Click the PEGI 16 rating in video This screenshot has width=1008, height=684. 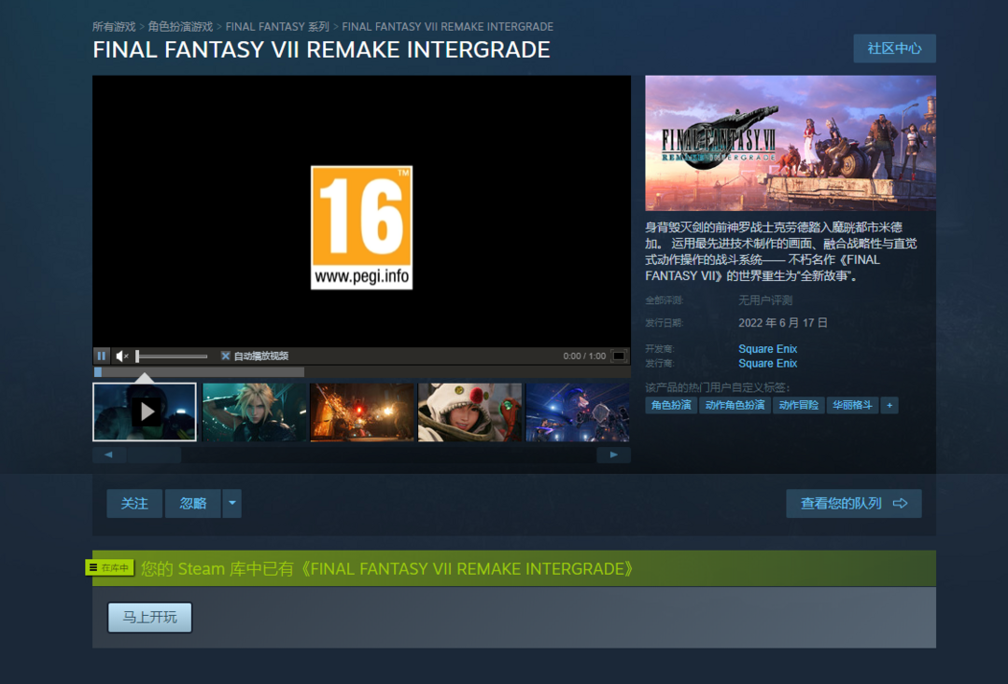click(361, 228)
